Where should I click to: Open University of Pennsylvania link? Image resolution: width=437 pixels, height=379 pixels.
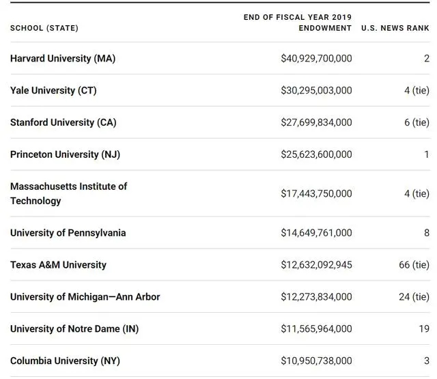coord(68,233)
